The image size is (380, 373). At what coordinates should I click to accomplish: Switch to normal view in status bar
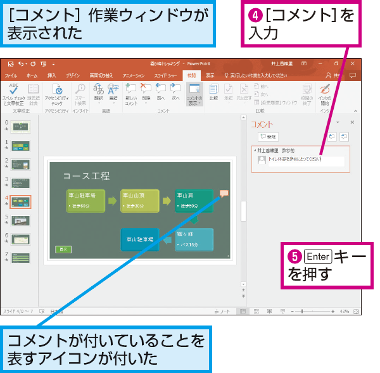[x=243, y=312]
